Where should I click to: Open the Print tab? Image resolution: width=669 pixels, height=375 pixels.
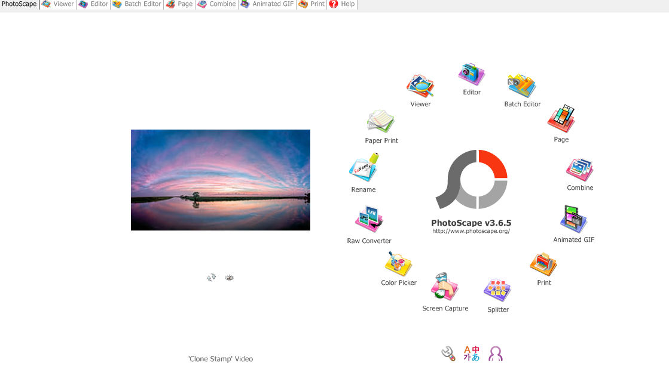(x=311, y=4)
